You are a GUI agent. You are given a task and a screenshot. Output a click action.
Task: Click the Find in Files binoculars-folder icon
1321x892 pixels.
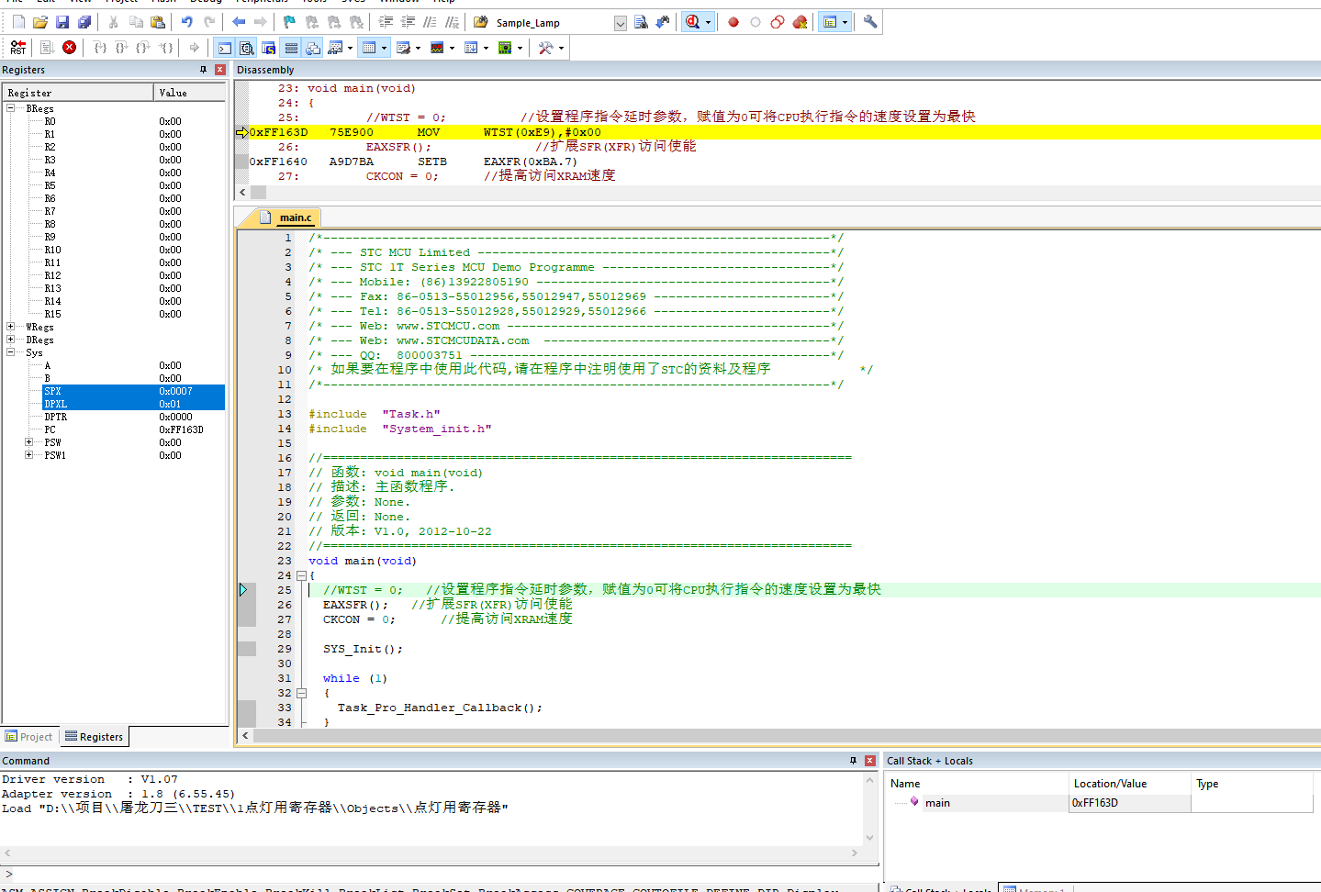click(481, 22)
